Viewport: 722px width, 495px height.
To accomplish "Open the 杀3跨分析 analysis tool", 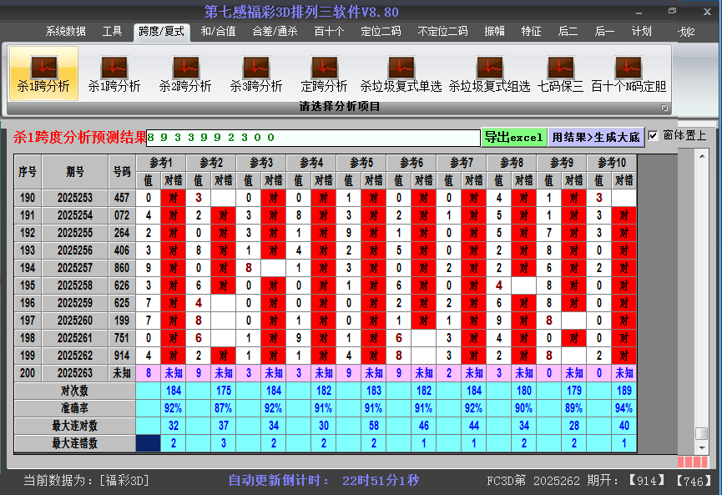I will tap(256, 73).
